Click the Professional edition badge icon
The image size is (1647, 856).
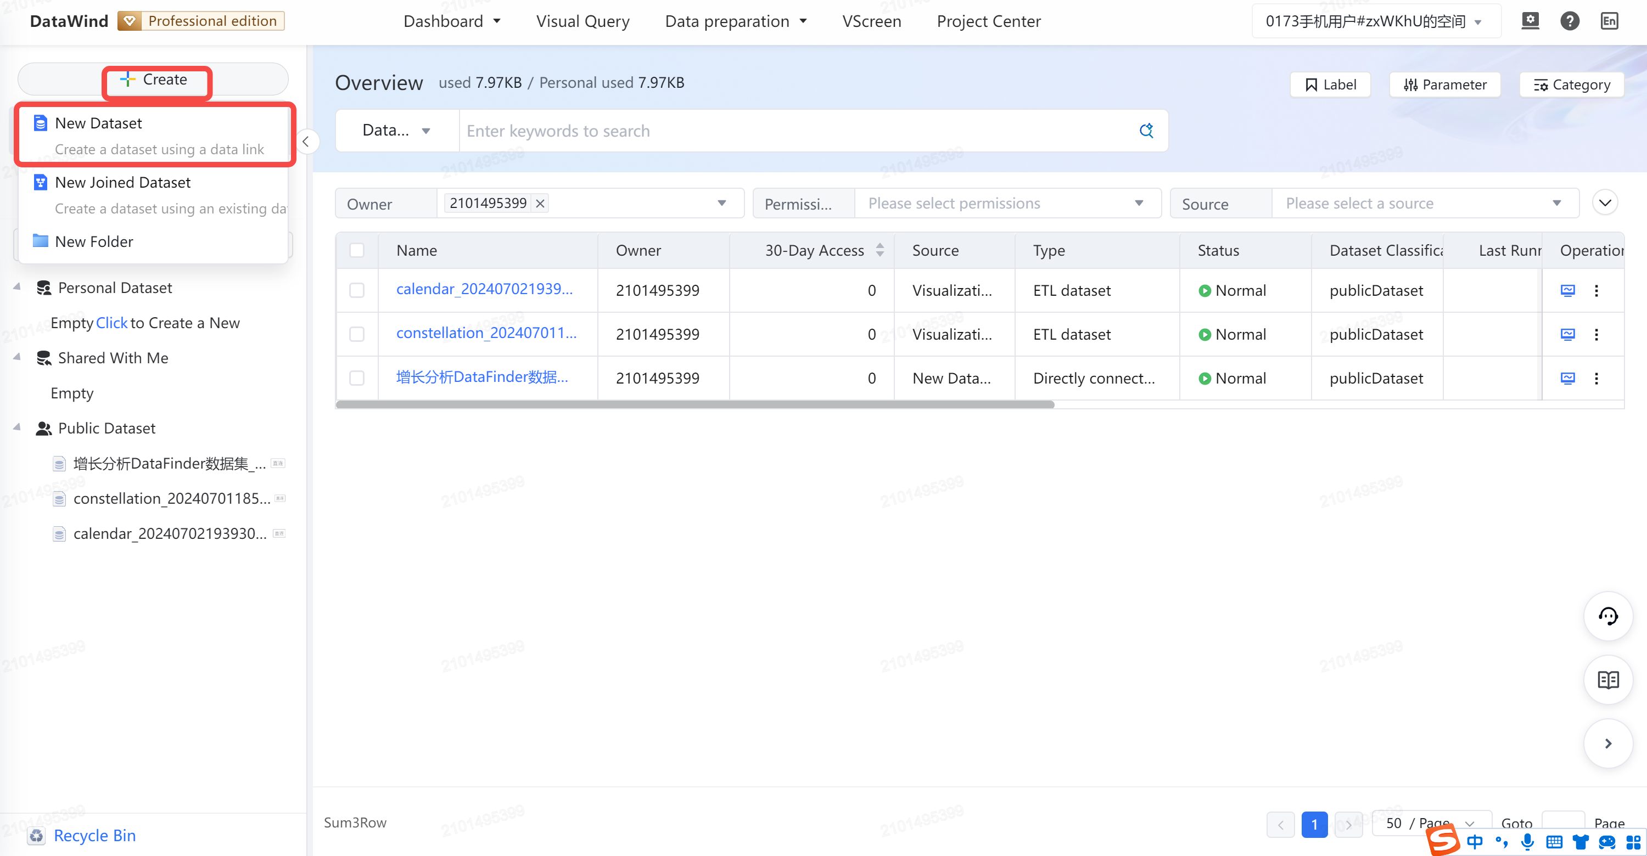[x=130, y=21]
